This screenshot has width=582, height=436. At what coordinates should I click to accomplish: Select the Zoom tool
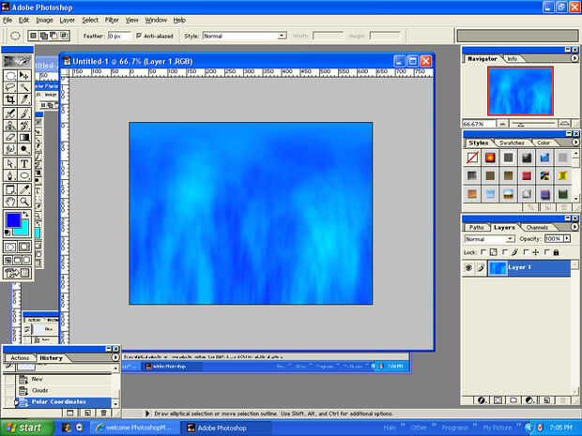tap(24, 202)
